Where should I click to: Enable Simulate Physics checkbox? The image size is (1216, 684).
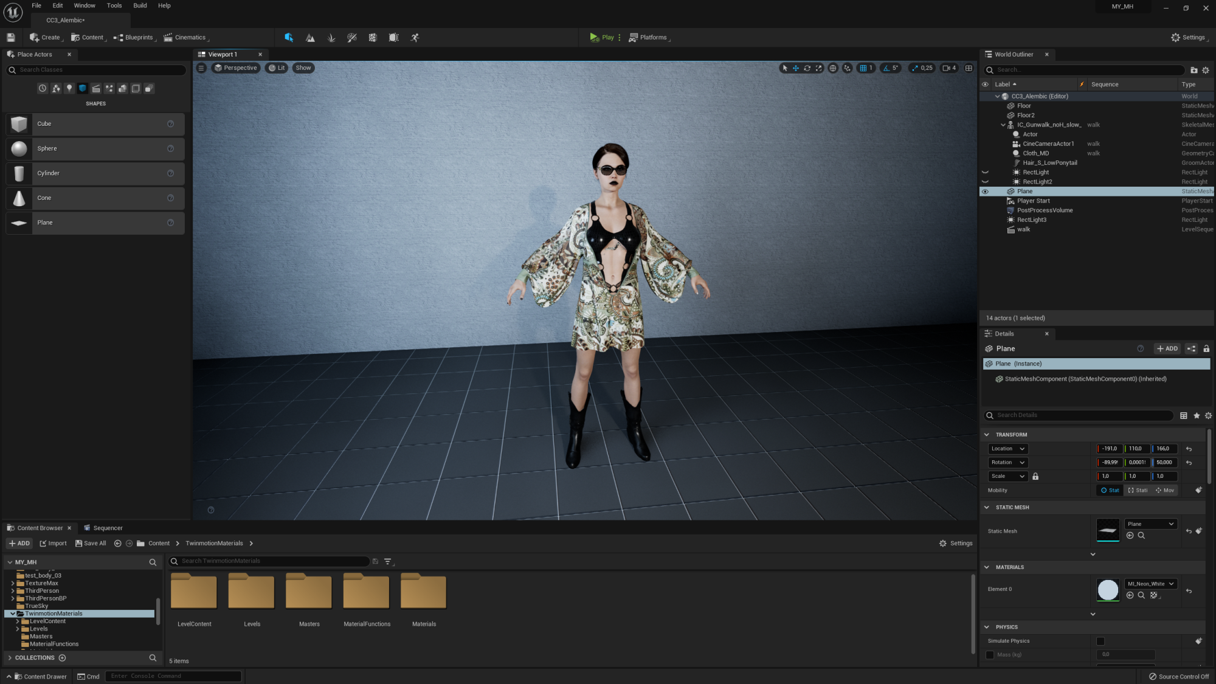pos(1100,641)
